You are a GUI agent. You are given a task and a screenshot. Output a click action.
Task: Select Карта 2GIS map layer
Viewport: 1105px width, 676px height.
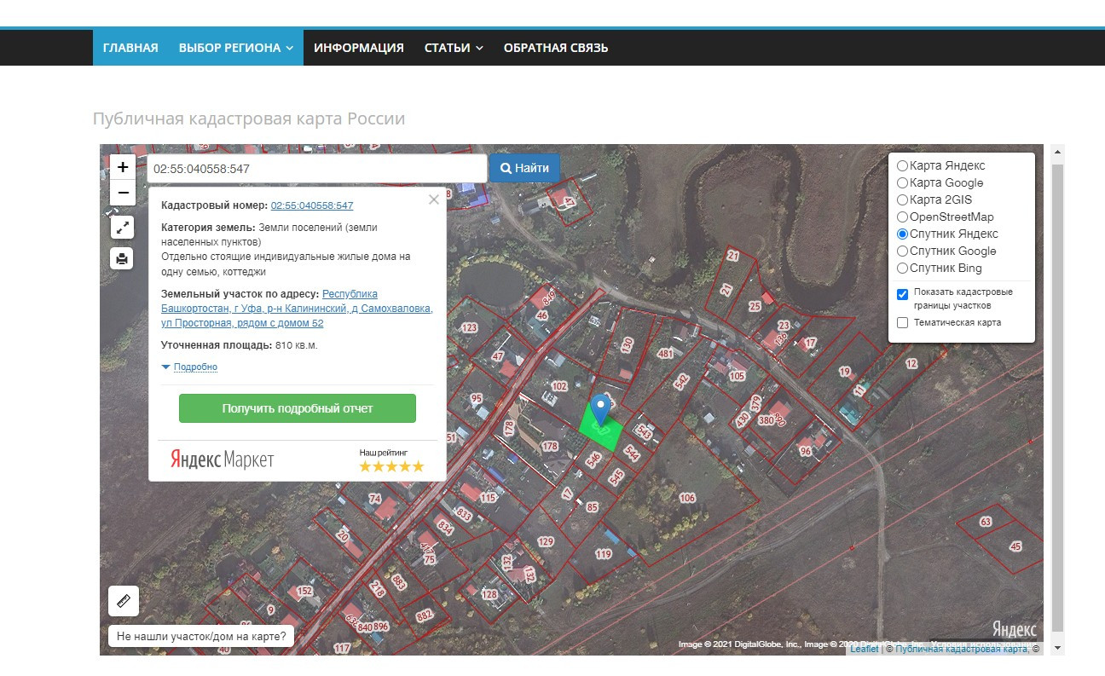tap(902, 199)
